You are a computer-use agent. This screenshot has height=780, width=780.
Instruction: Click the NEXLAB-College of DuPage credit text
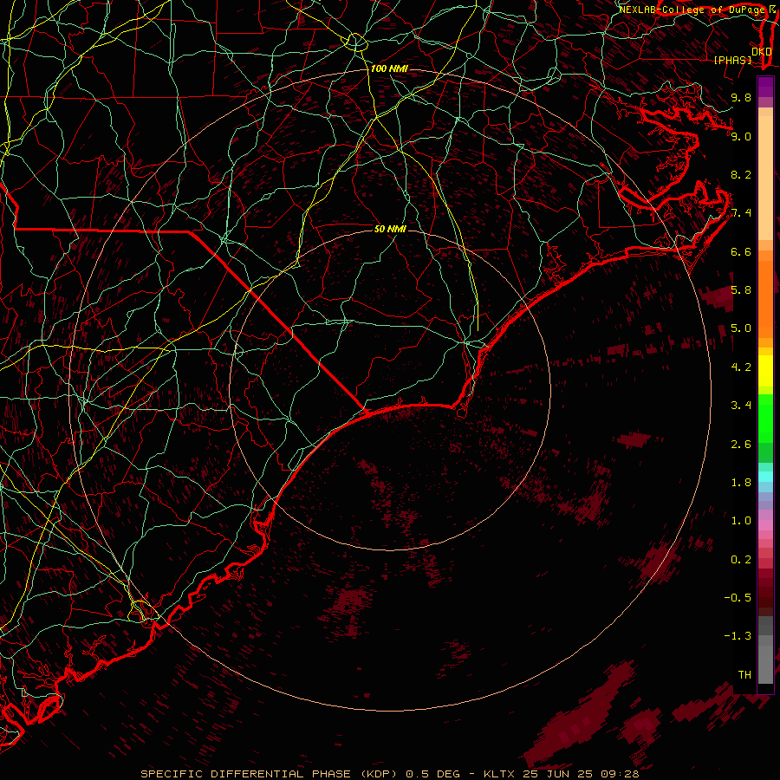click(x=692, y=10)
